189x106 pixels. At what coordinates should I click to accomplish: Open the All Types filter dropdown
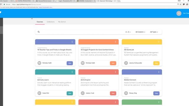[x=154, y=32]
